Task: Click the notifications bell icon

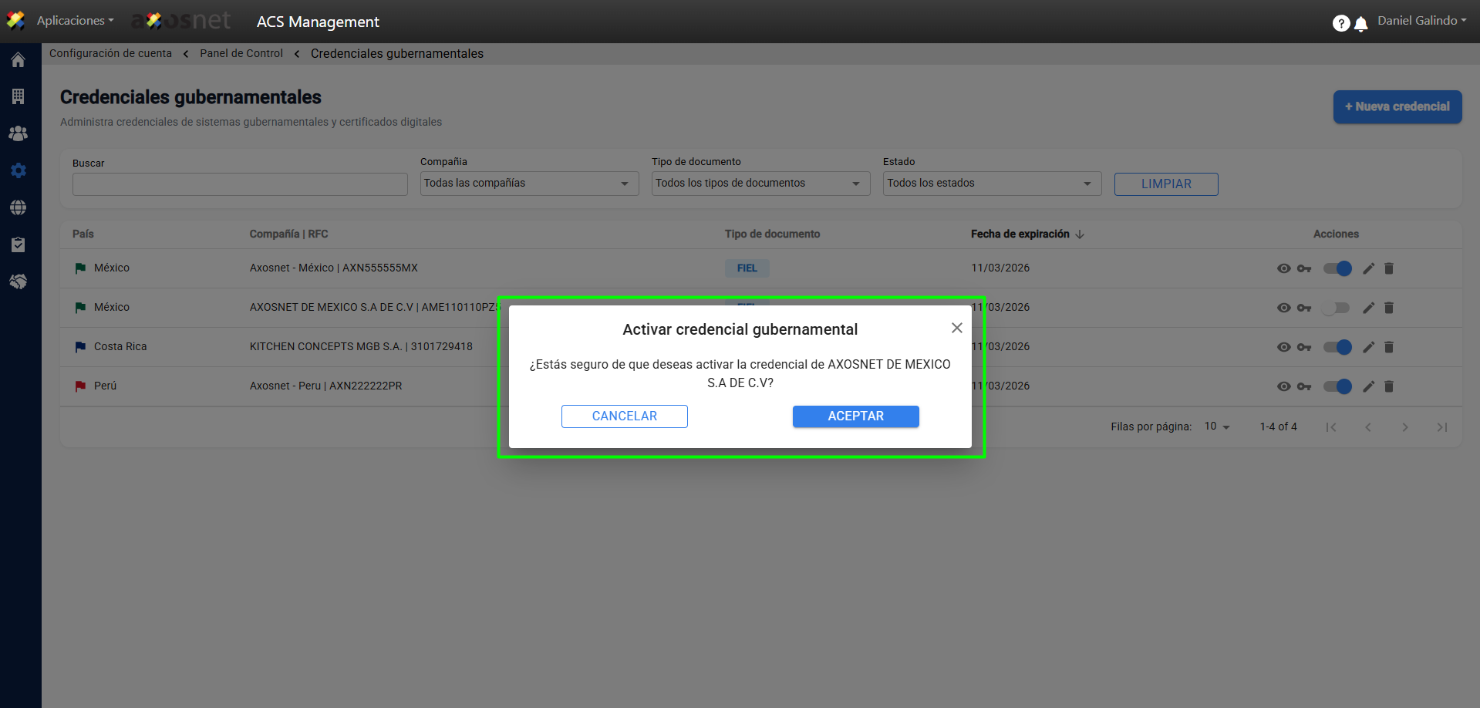Action: [x=1361, y=24]
